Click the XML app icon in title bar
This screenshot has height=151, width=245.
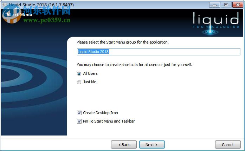coord(4,5)
